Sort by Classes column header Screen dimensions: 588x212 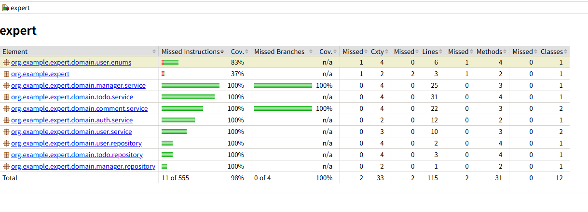554,52
